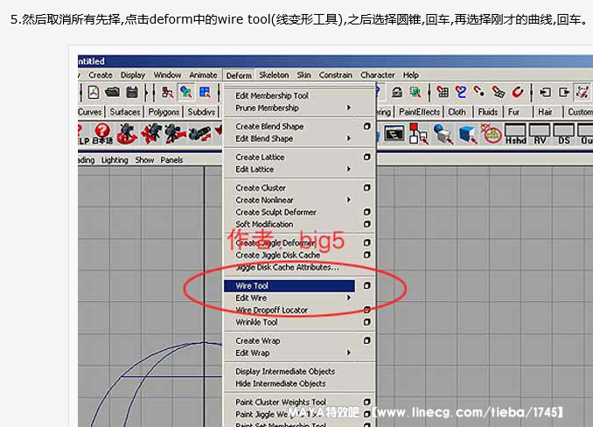Click the save scene disk icon
593x427 pixels.
click(132, 92)
